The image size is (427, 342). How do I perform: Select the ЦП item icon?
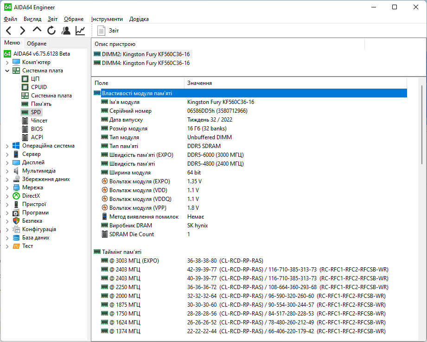pyautogui.click(x=25, y=79)
